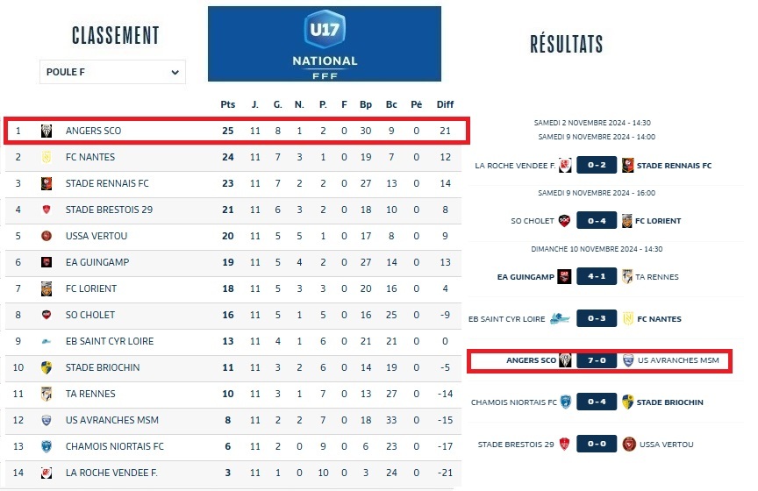Click the Angers SCO crest in standings
Screen dimensions: 758x491
click(x=46, y=131)
